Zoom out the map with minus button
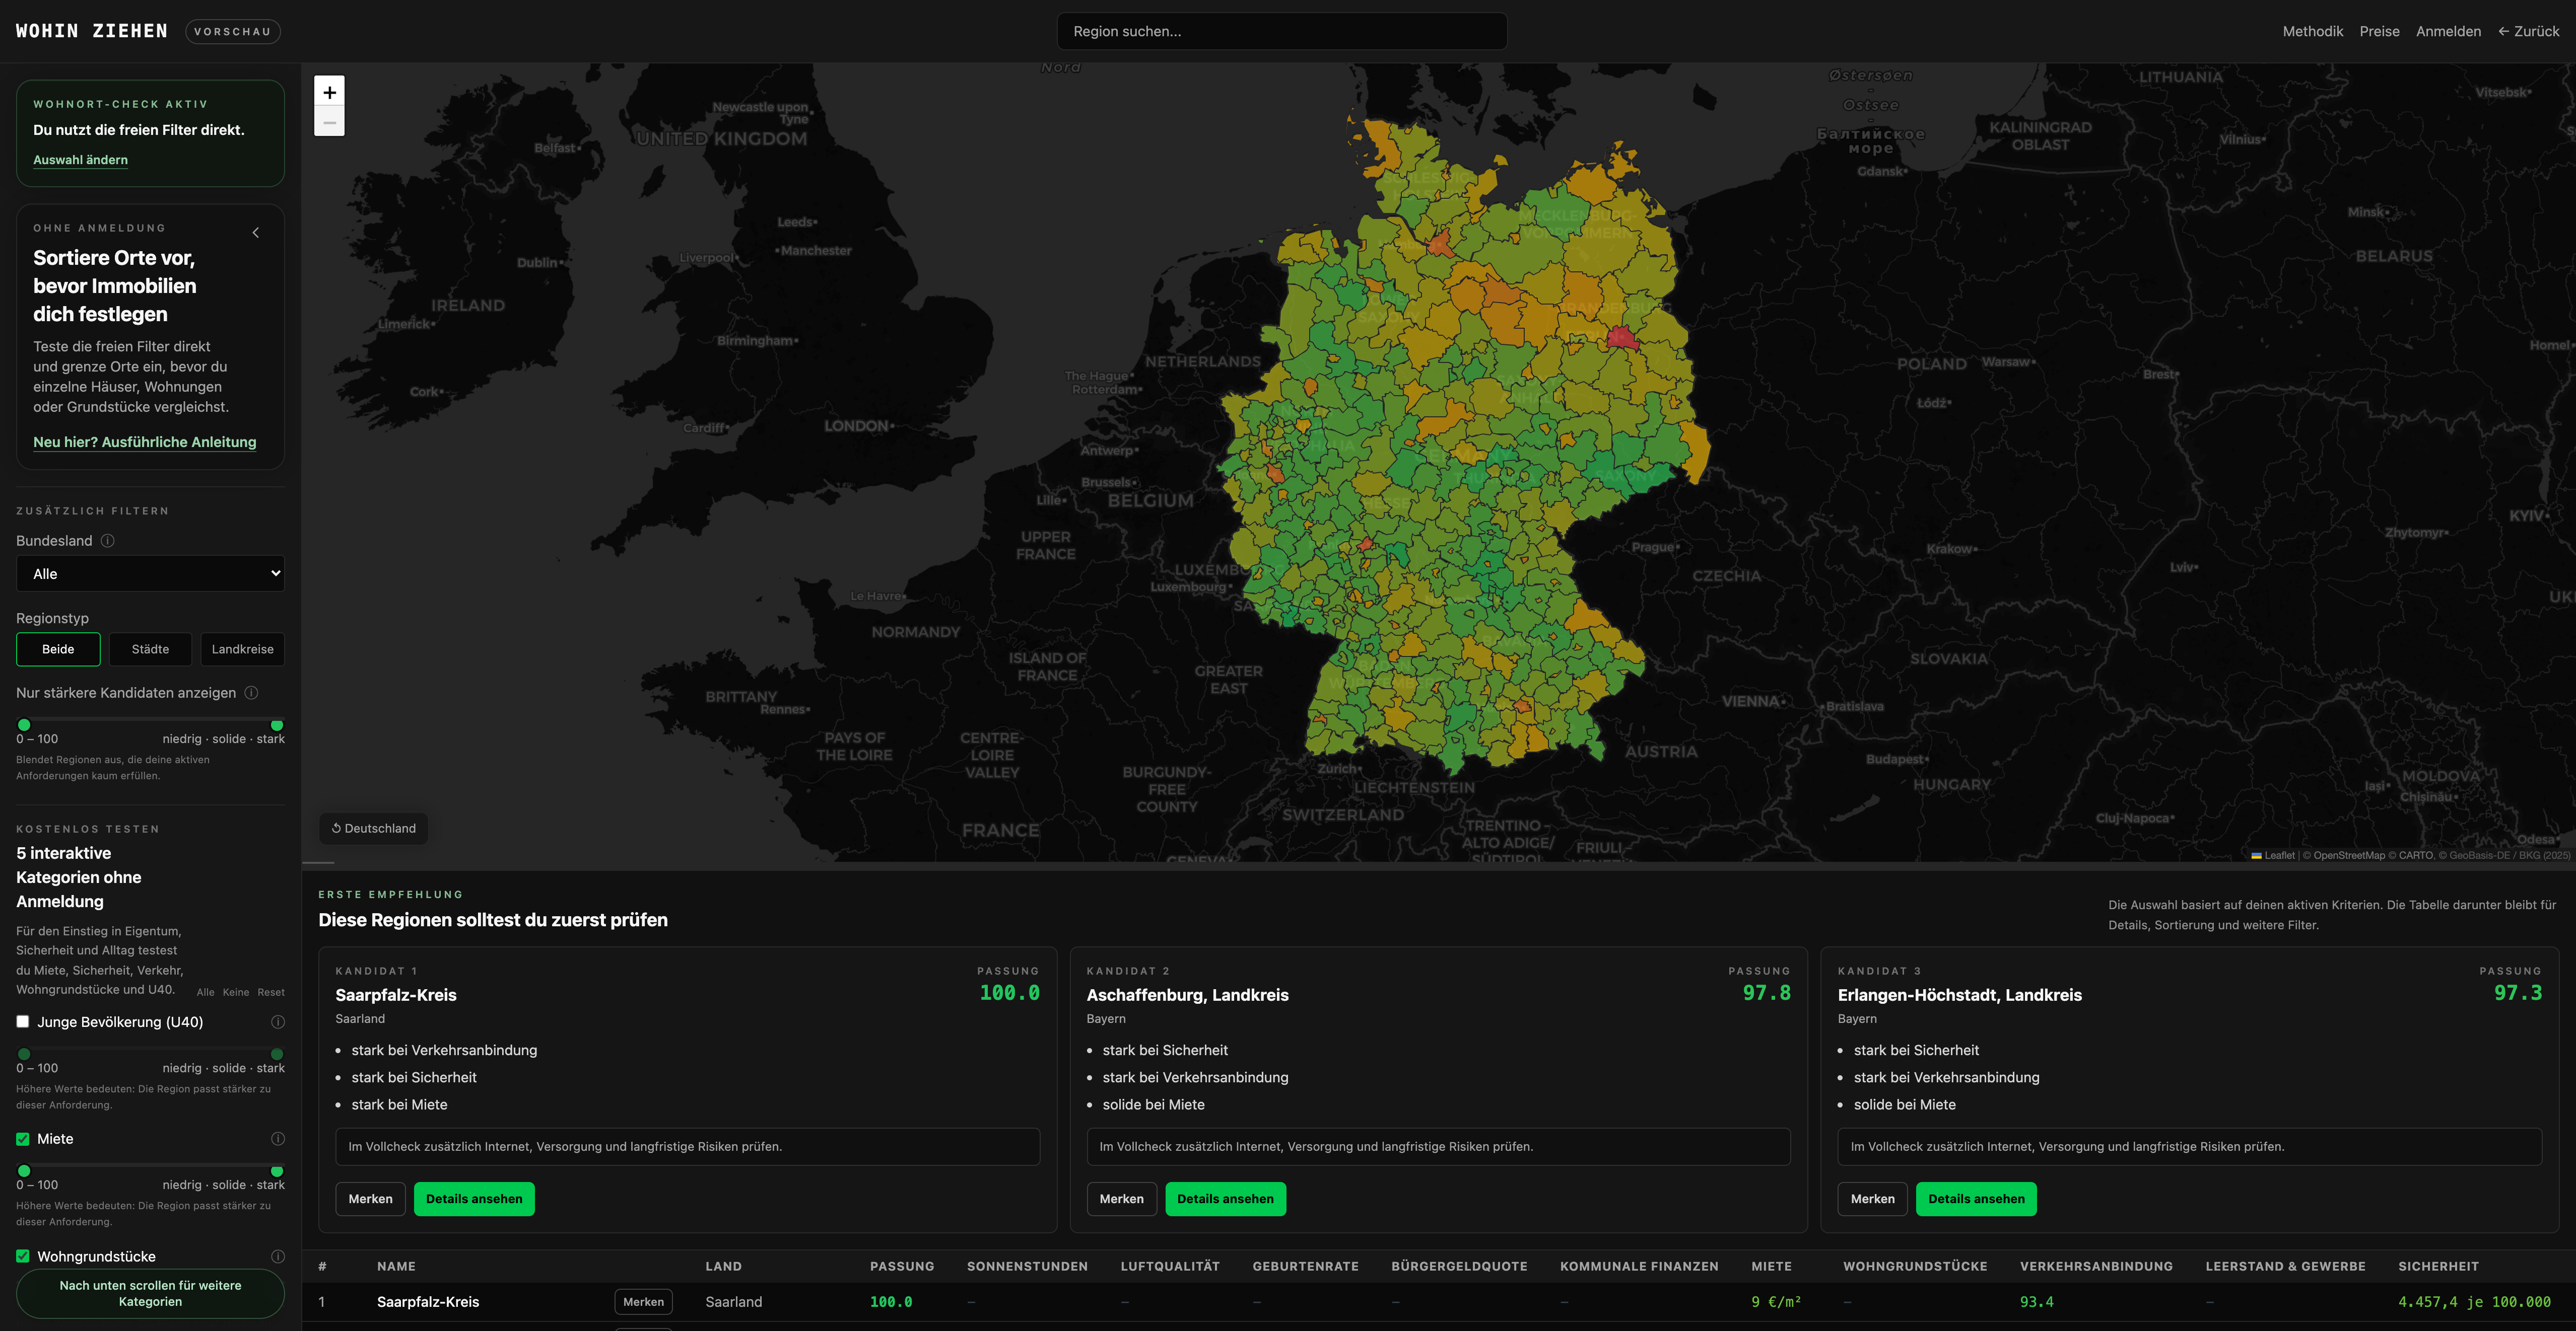This screenshot has width=2576, height=1331. [x=329, y=122]
